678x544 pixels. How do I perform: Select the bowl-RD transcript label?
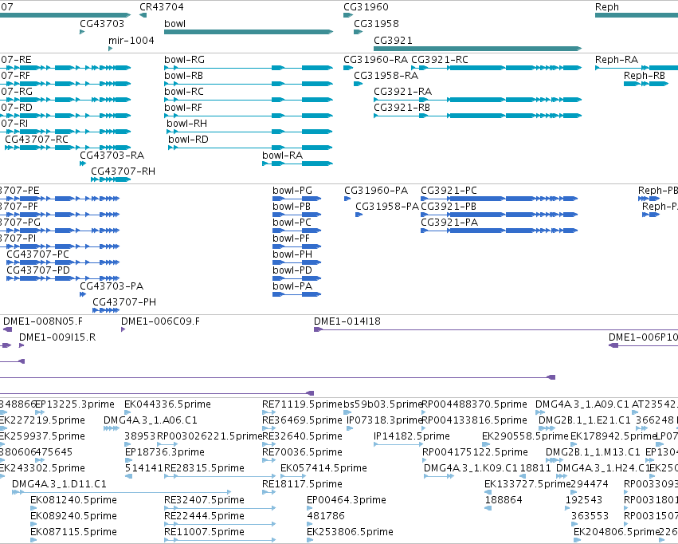coord(188,140)
